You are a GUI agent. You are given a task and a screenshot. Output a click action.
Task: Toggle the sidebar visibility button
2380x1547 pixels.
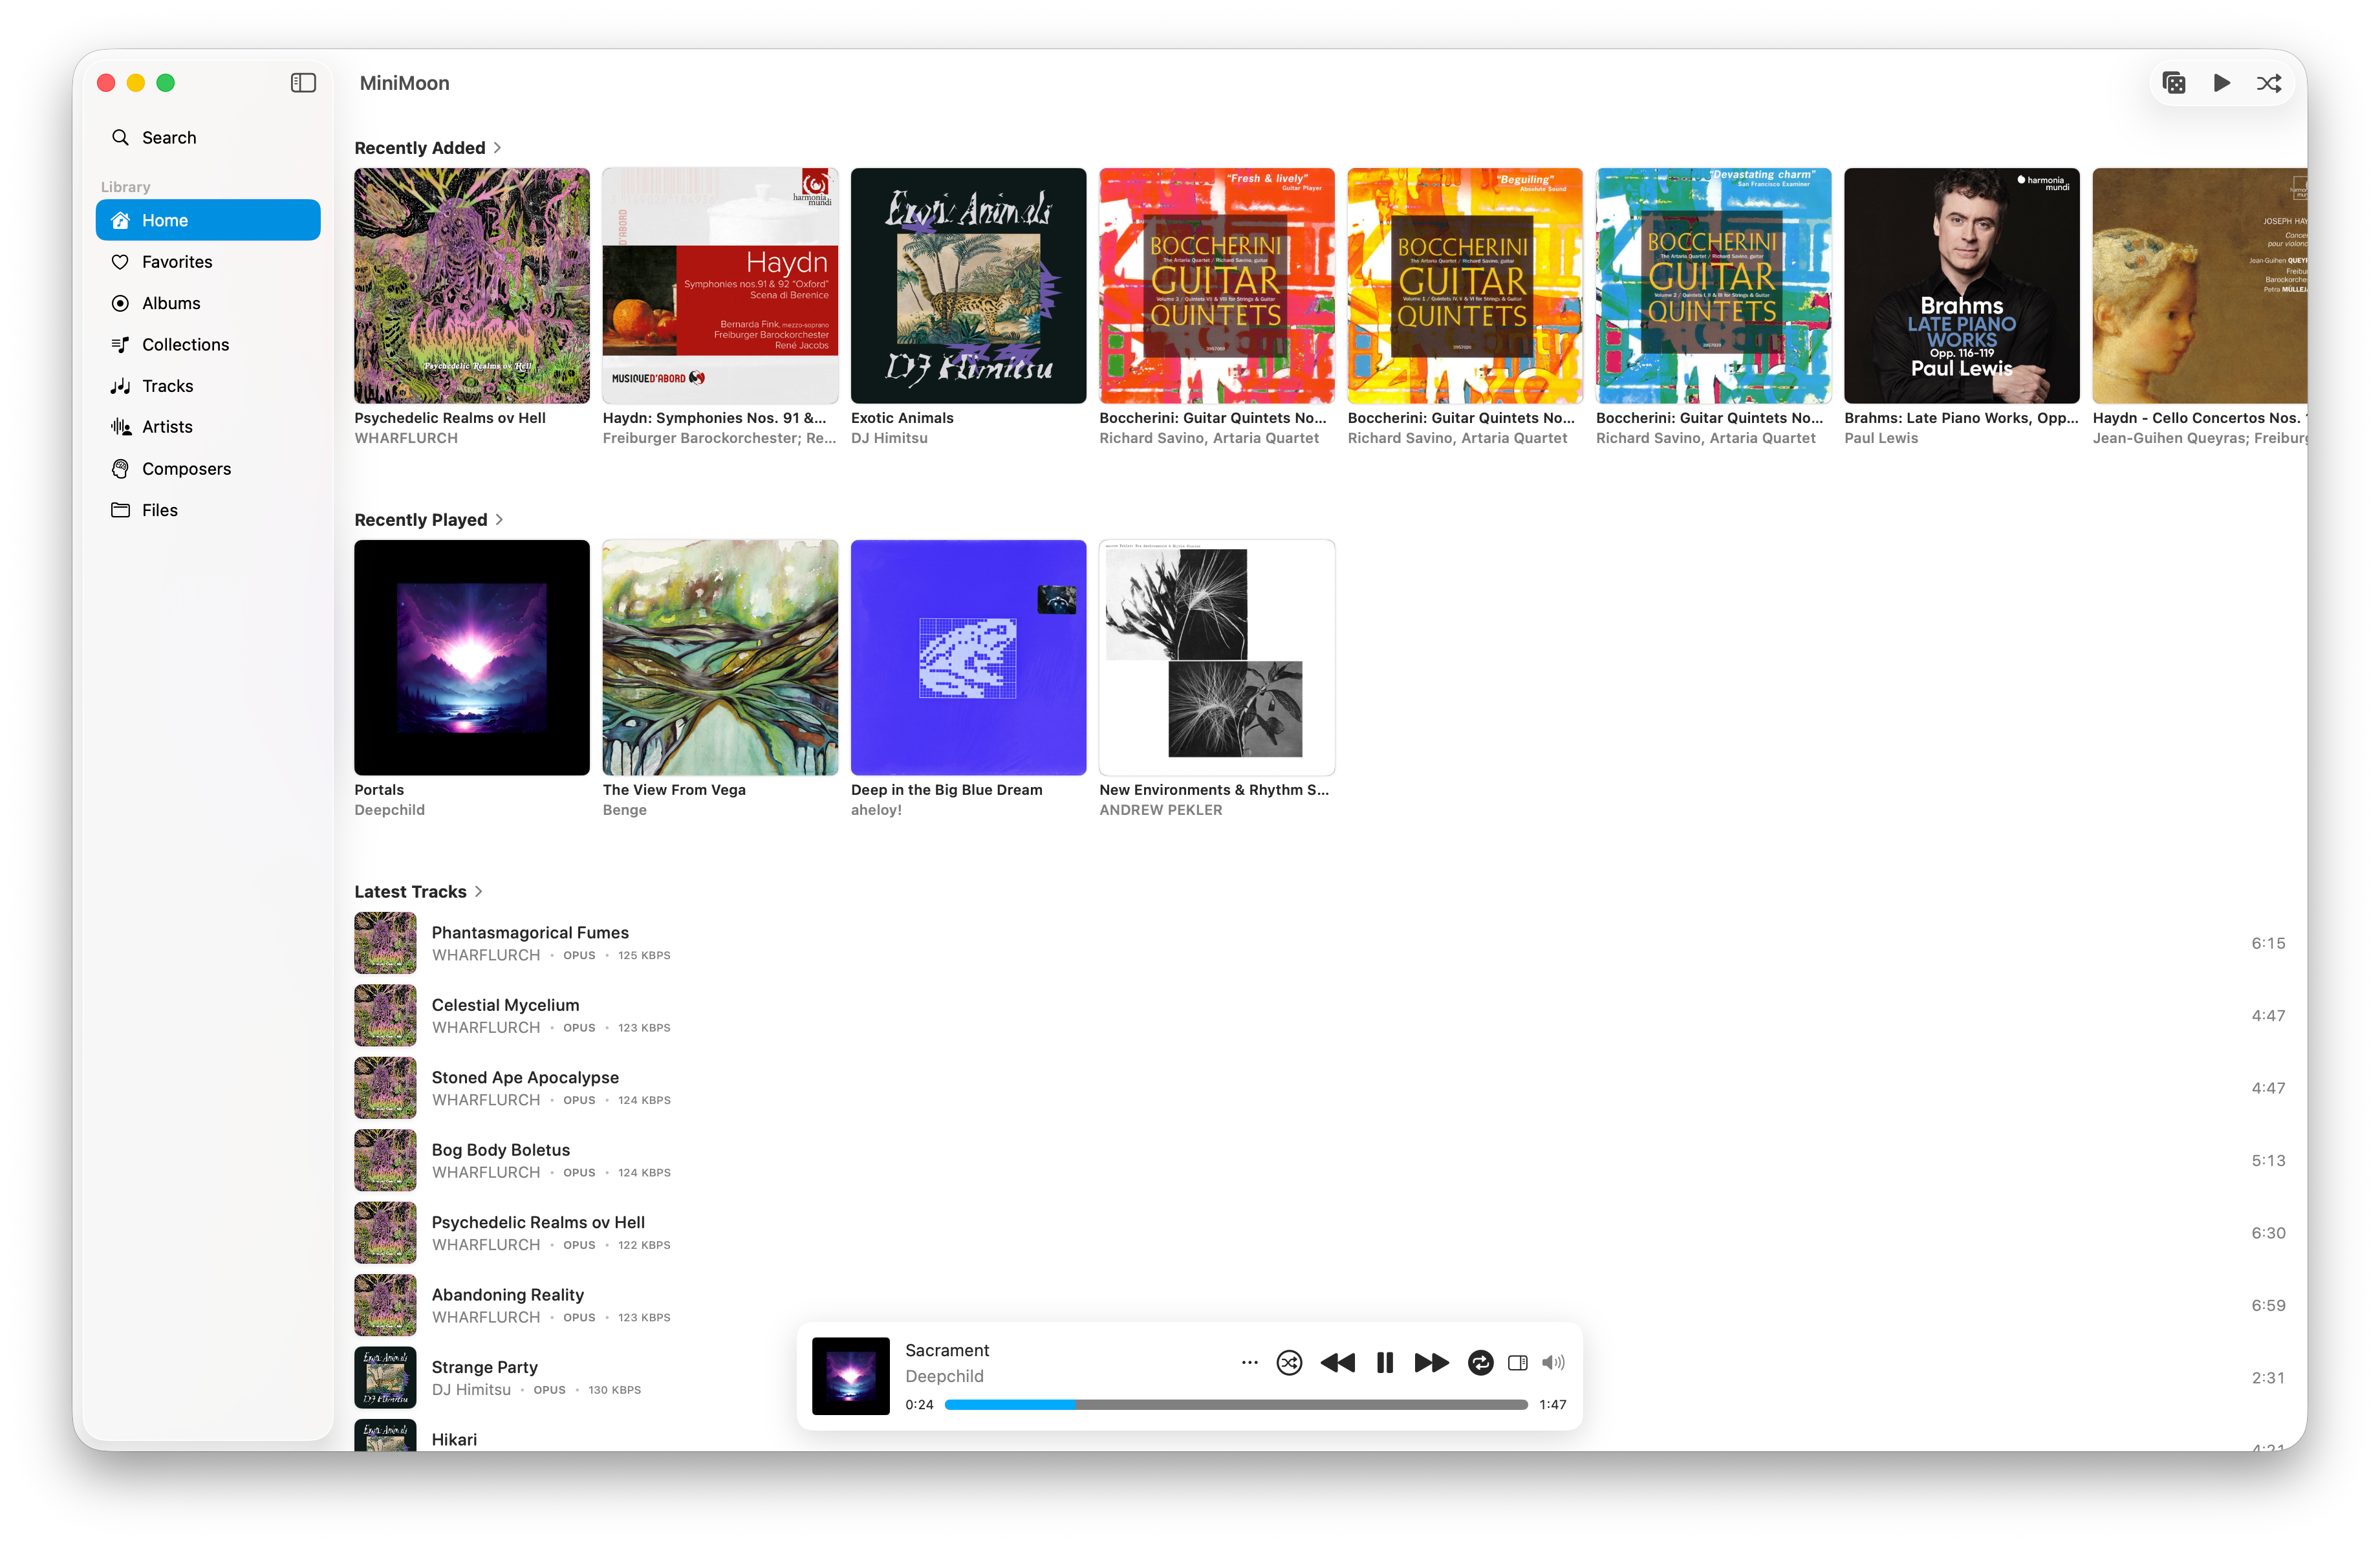pos(303,83)
